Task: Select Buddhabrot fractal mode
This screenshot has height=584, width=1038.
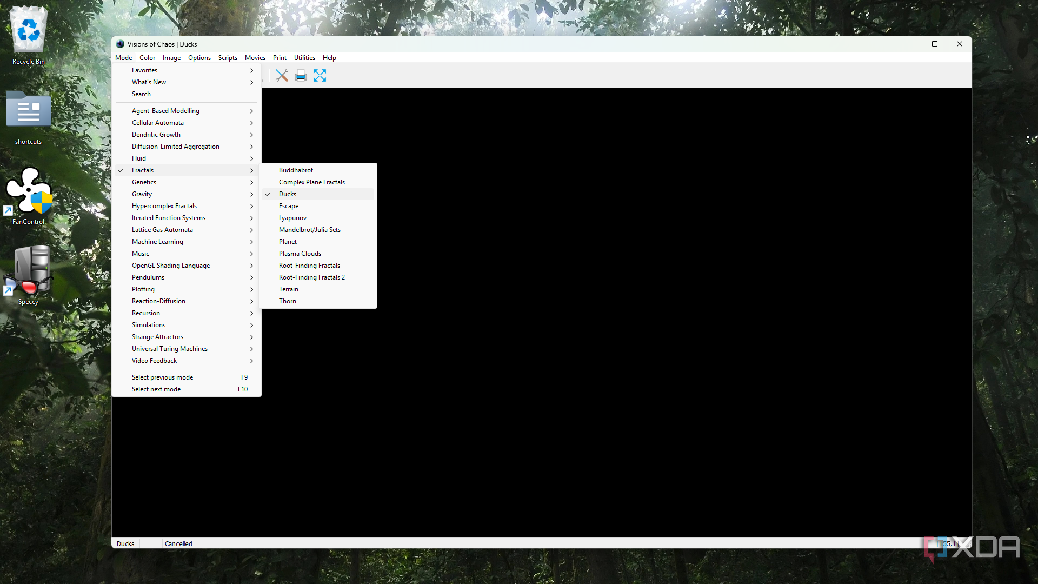Action: 318,170
